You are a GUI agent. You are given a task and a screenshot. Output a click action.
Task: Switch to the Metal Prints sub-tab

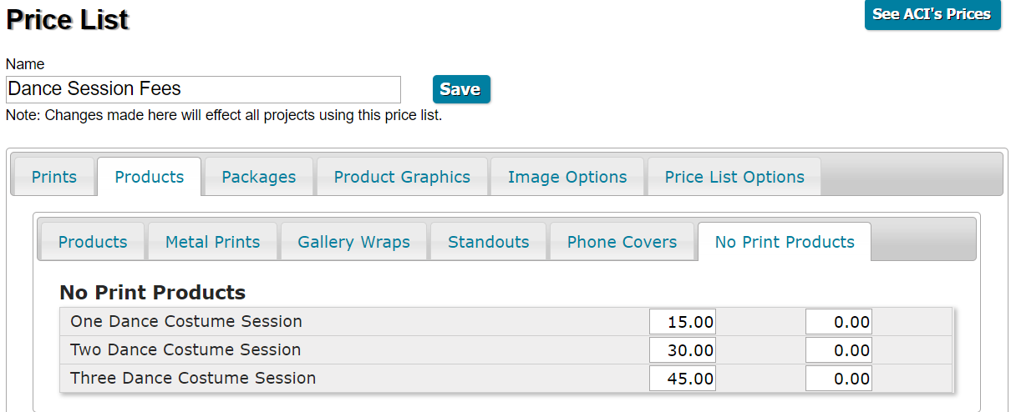(x=213, y=242)
